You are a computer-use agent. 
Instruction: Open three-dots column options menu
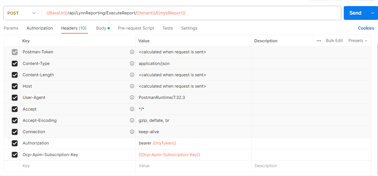(319, 41)
